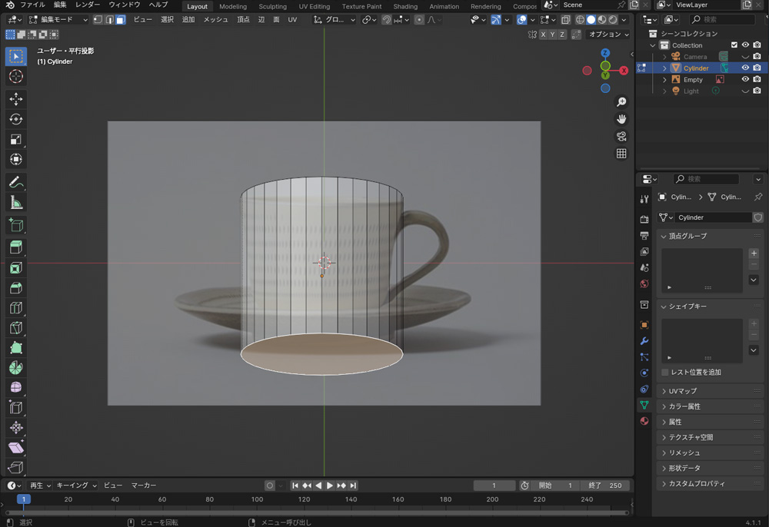Switch to face select mode
The width and height of the screenshot is (769, 527).
click(x=121, y=19)
